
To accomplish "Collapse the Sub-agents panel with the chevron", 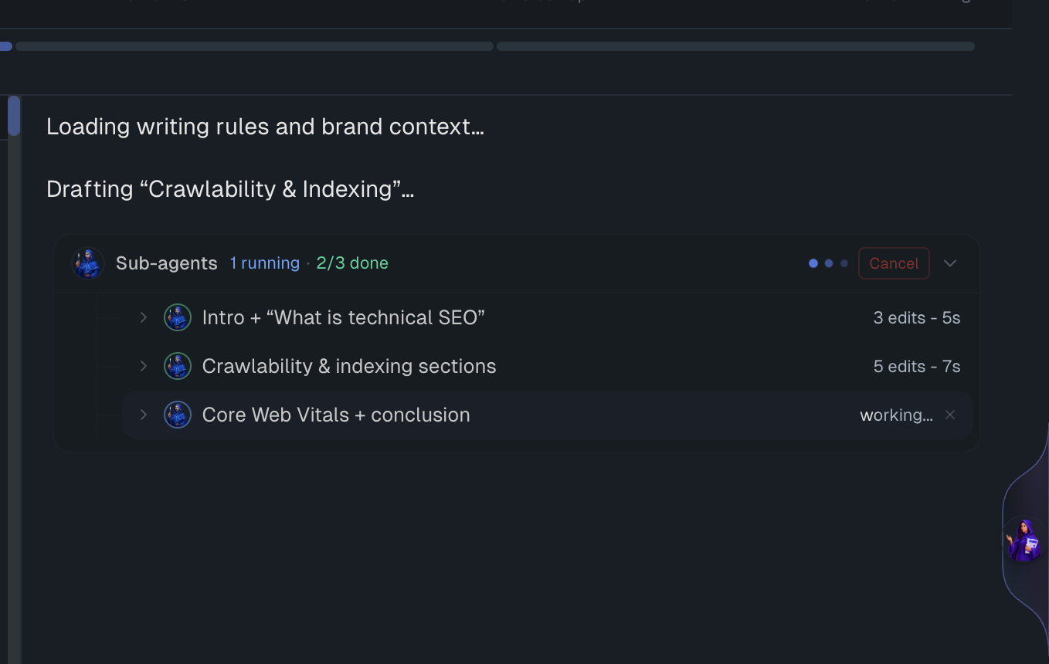I will tap(950, 263).
